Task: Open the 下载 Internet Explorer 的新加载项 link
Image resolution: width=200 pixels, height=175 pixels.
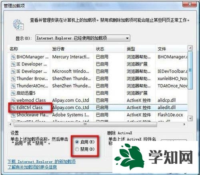Action: coord(42,162)
